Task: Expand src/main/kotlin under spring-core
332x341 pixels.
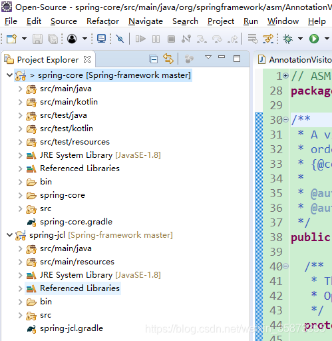Action: point(20,102)
